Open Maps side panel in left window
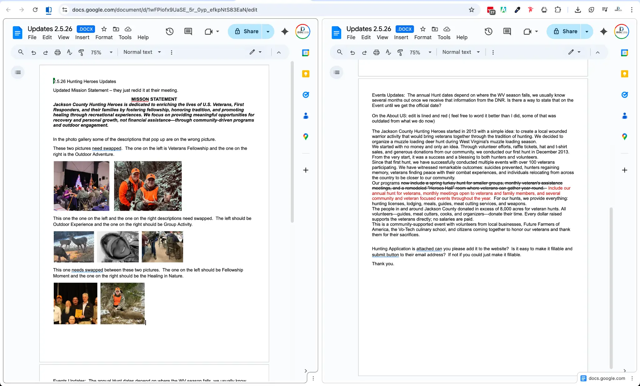Image resolution: width=640 pixels, height=386 pixels. 306,137
